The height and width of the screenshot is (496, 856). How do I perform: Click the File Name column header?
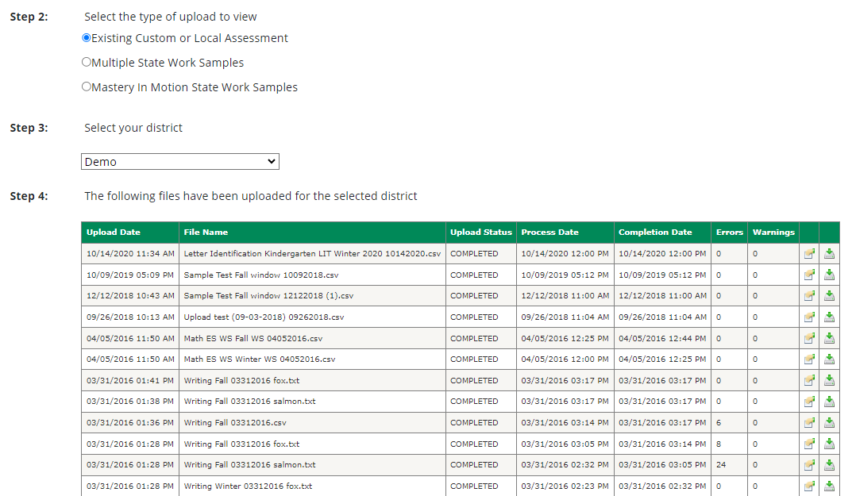point(206,233)
